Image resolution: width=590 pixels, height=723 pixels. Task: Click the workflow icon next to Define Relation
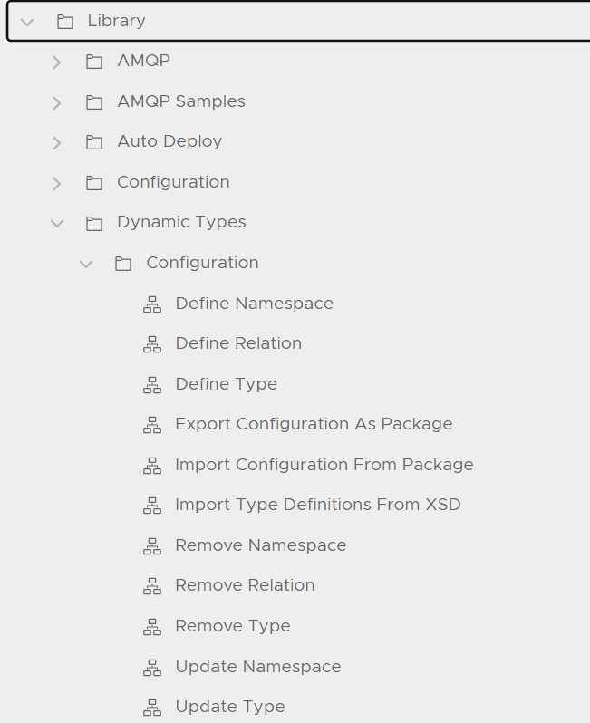(152, 344)
